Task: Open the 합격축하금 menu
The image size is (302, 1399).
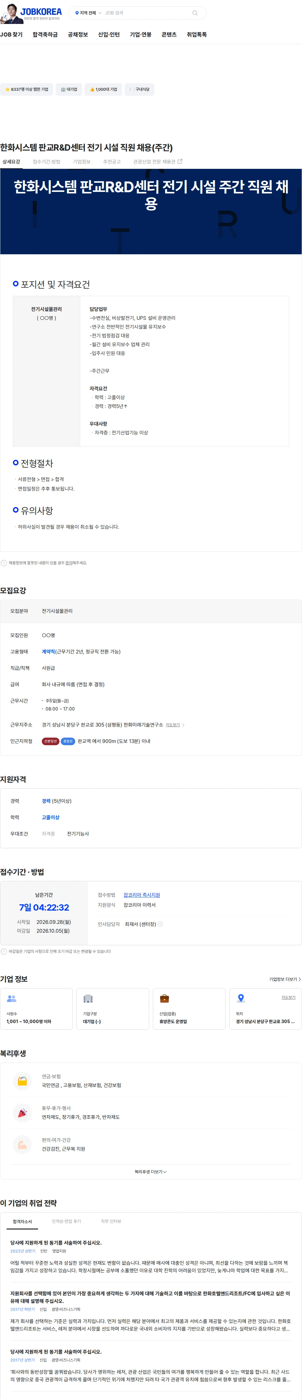Action: pos(45,34)
